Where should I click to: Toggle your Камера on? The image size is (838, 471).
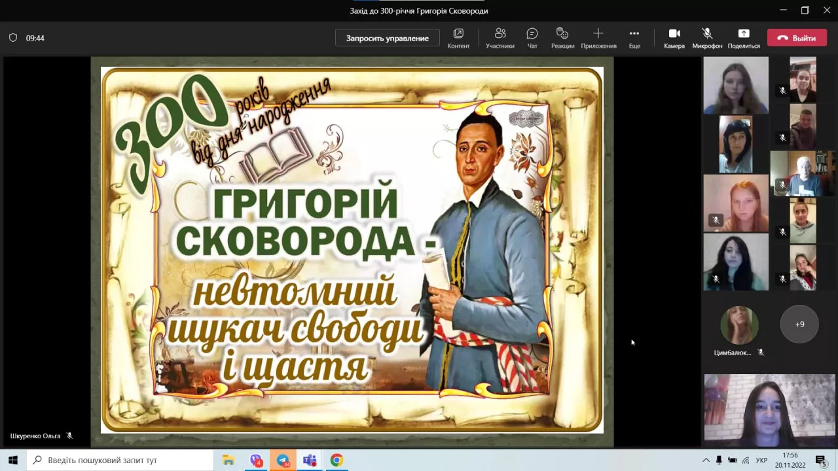point(674,37)
